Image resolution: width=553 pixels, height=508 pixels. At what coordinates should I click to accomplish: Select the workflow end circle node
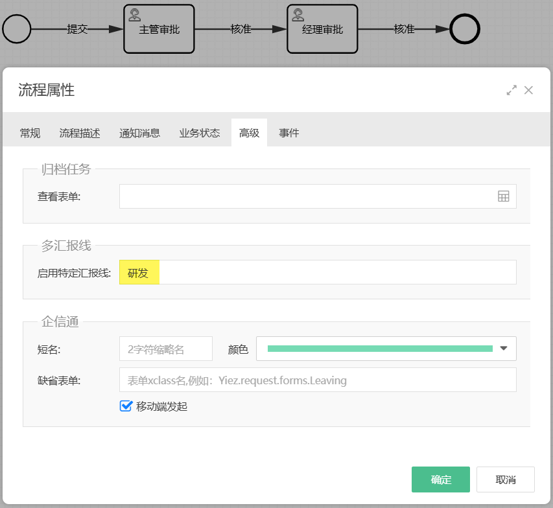coord(464,29)
